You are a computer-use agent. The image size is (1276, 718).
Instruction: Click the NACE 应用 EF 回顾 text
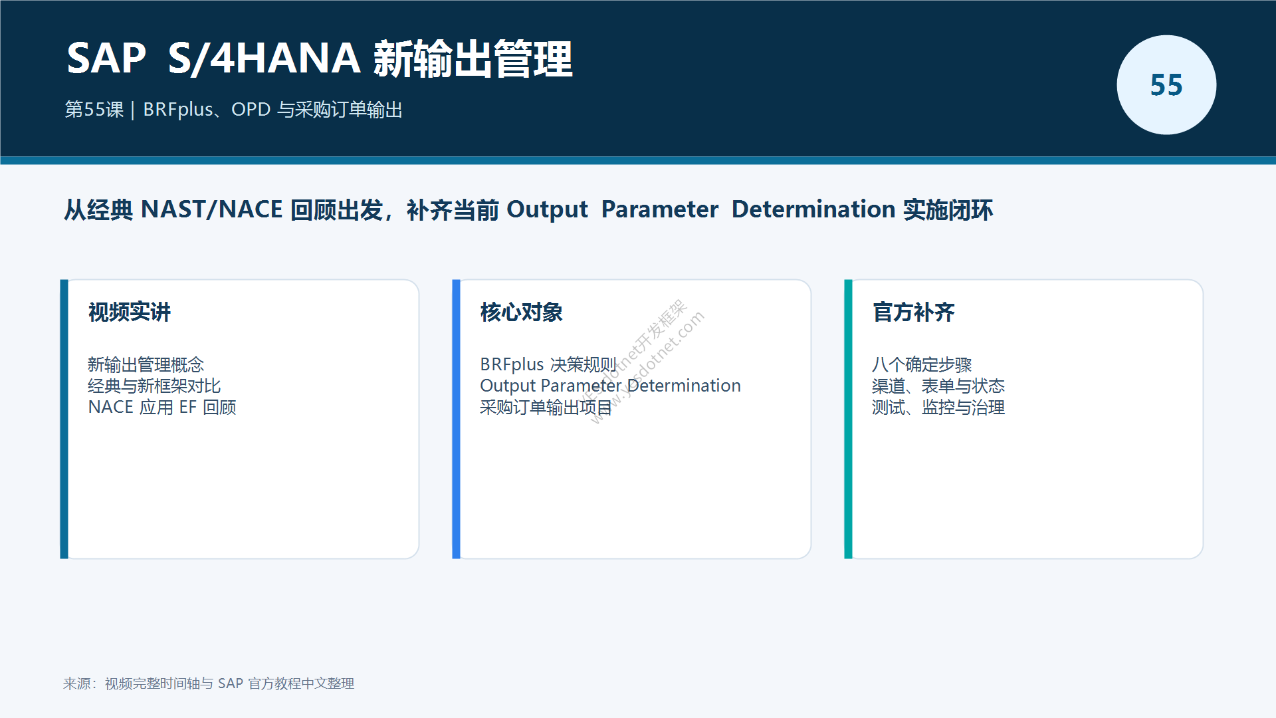click(x=162, y=408)
